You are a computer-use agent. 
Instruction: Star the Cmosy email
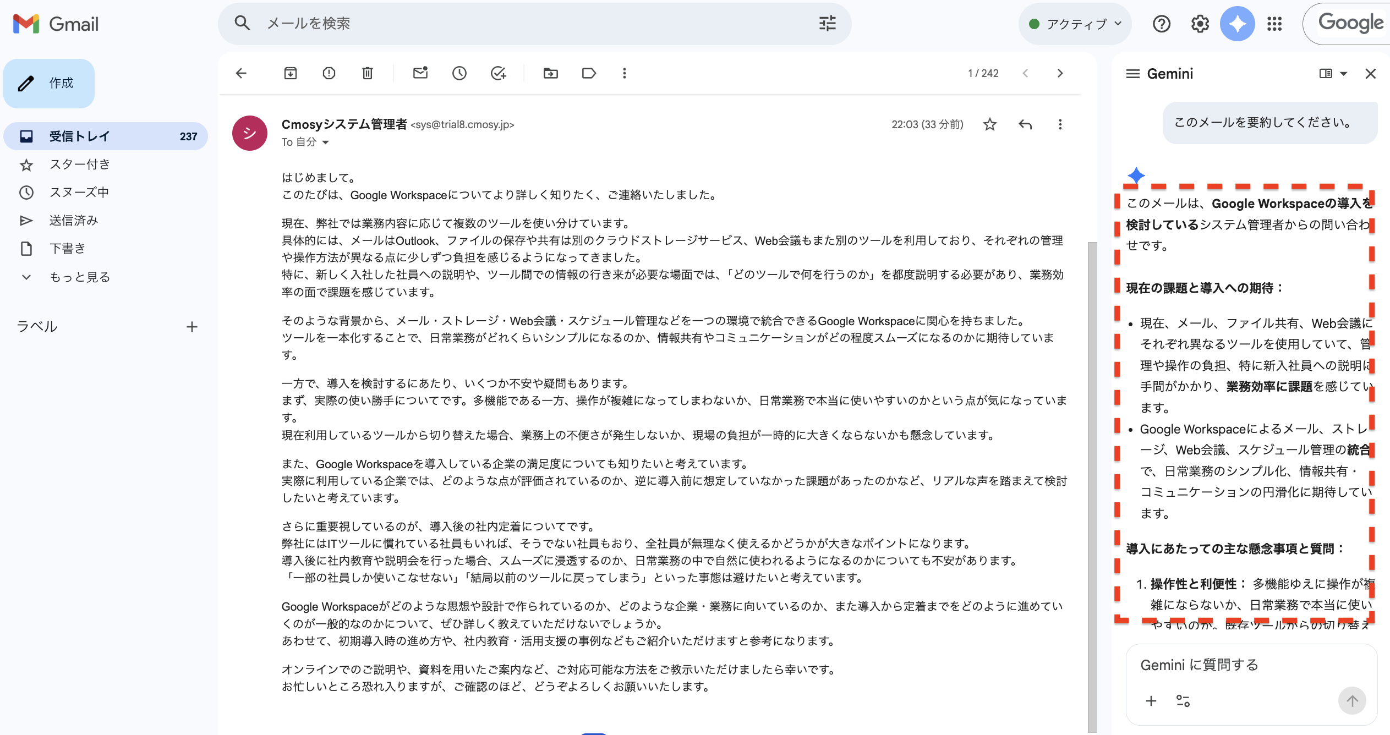point(989,124)
